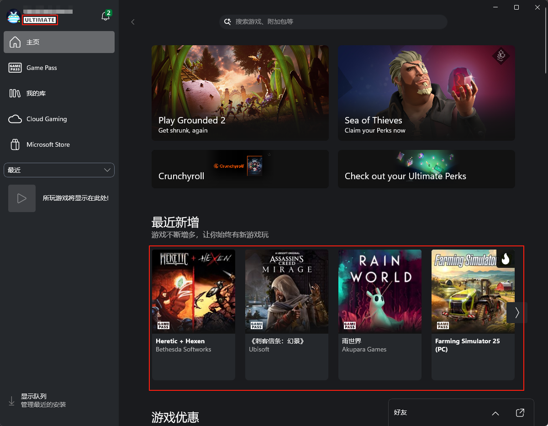Open 显示队列 install manager

[x=59, y=401]
